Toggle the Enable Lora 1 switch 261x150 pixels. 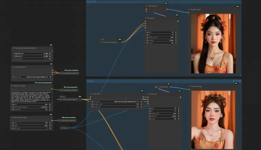(46, 56)
